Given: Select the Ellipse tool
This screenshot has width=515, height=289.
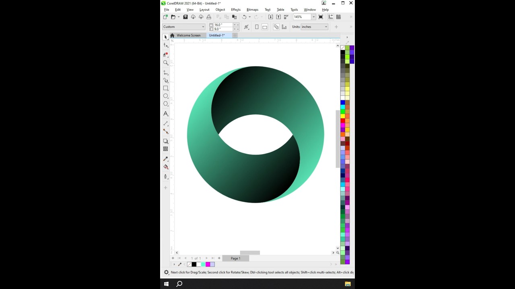Looking at the screenshot, I should tap(165, 96).
